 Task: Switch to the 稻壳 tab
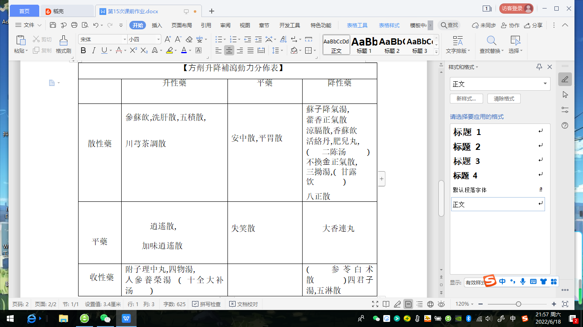tap(68, 11)
